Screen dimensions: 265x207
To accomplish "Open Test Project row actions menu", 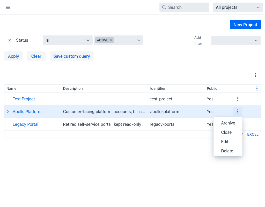I will (x=238, y=99).
